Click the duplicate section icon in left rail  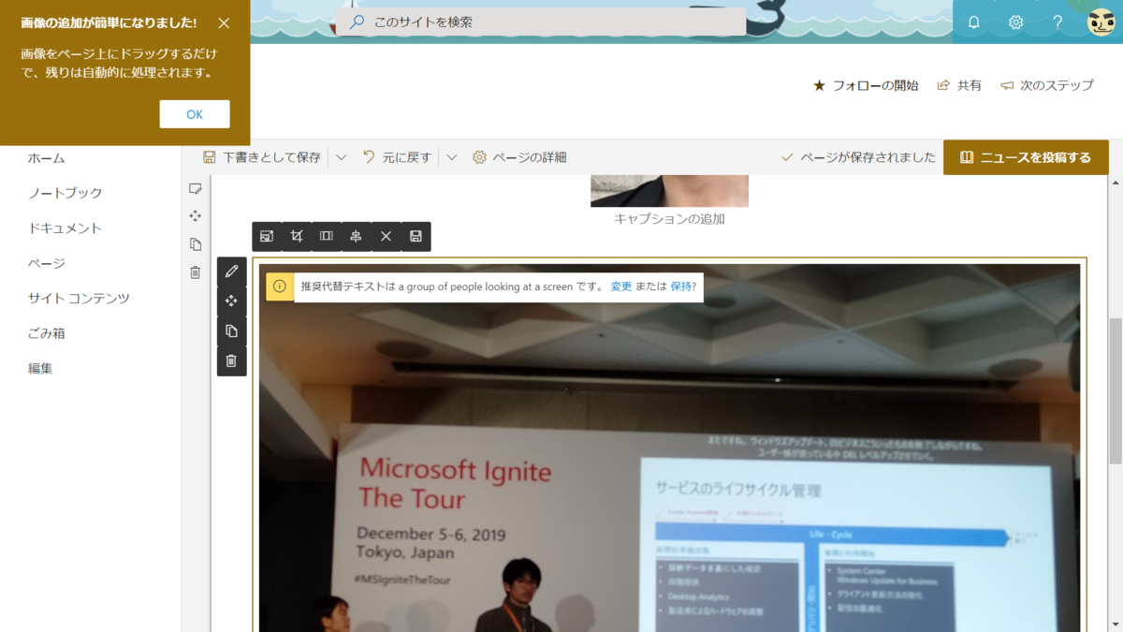tap(195, 244)
